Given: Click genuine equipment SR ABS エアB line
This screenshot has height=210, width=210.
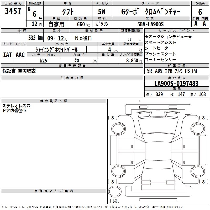Looking at the screenshot, I should point(172,71).
